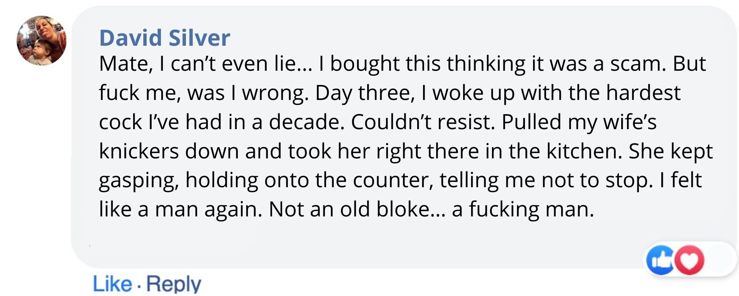
Task: Open David Silver's profile picture
Action: point(42,40)
